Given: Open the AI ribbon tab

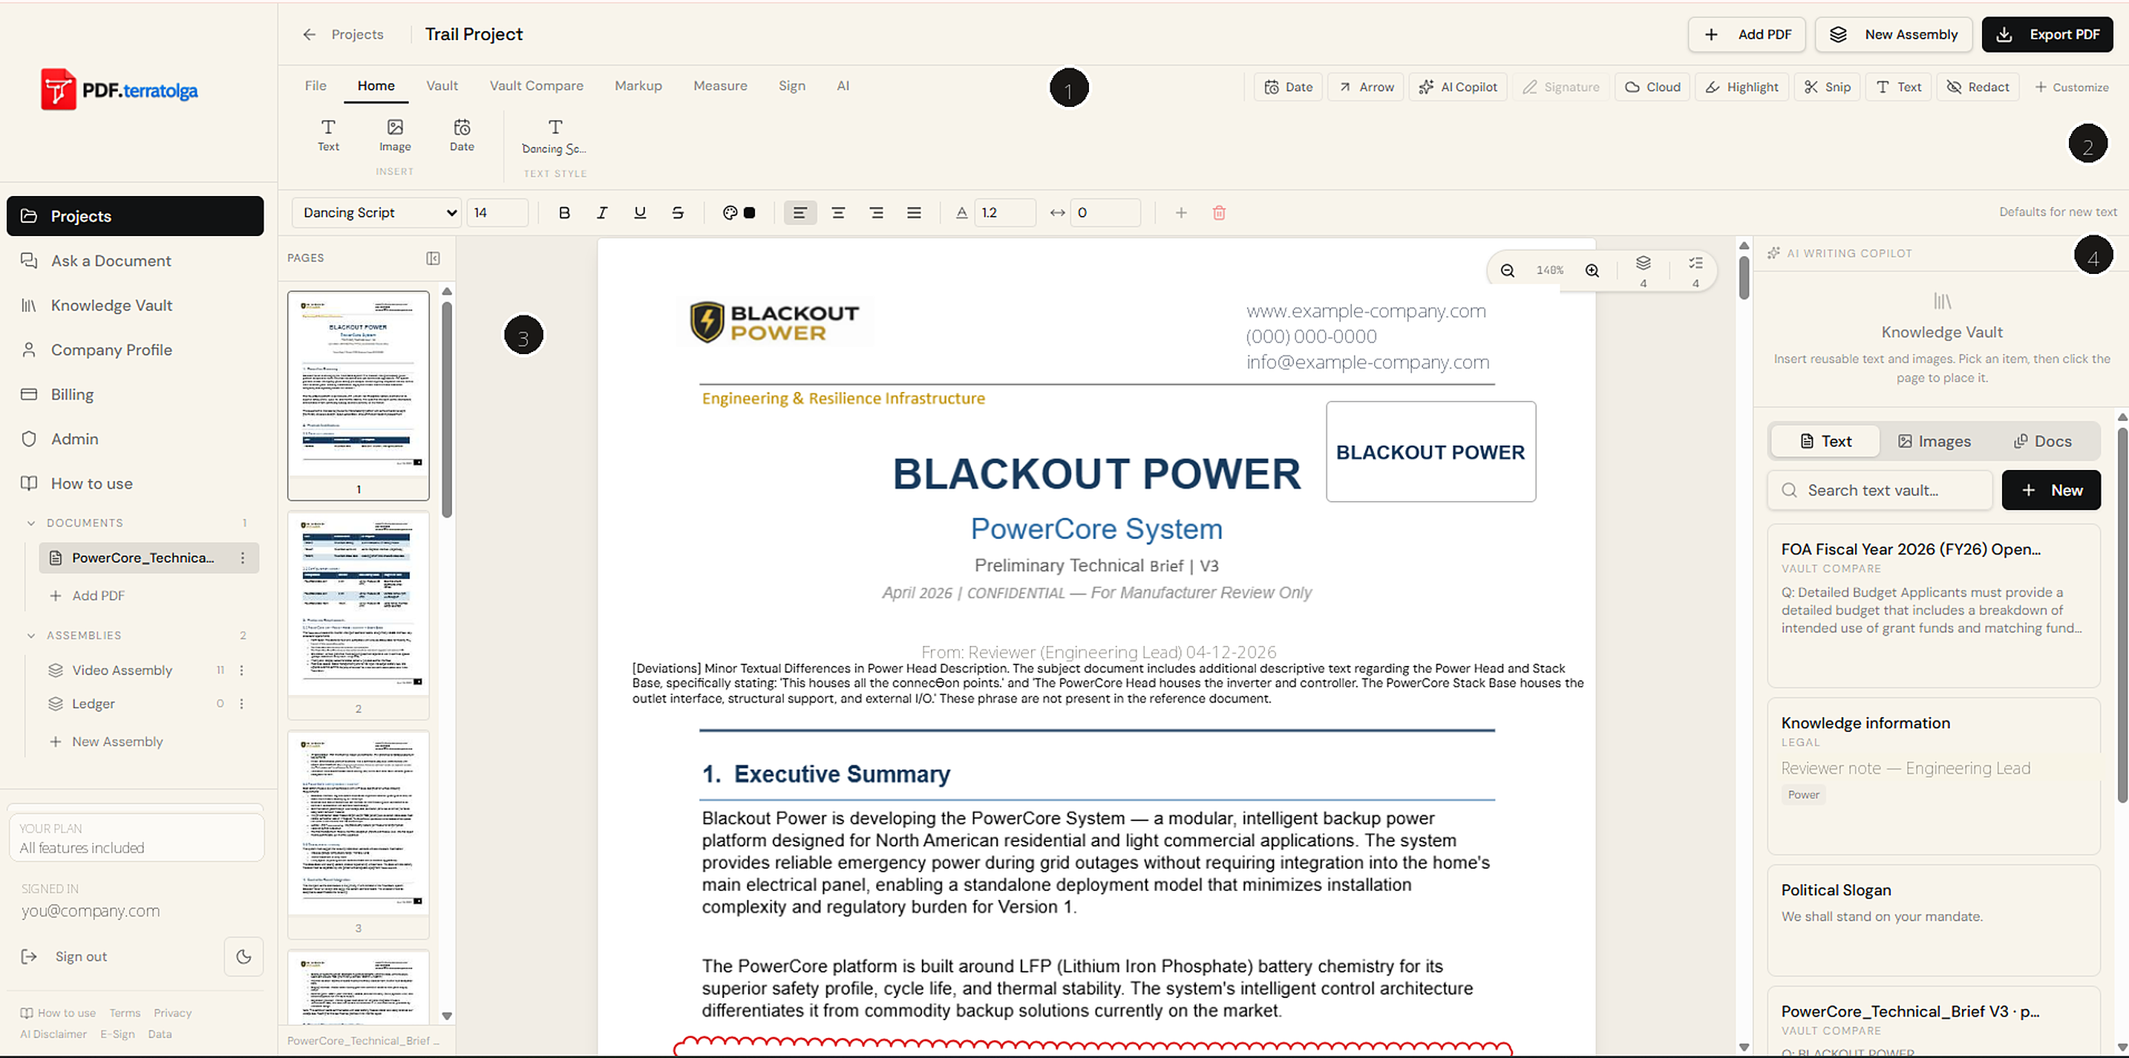Looking at the screenshot, I should [x=843, y=86].
